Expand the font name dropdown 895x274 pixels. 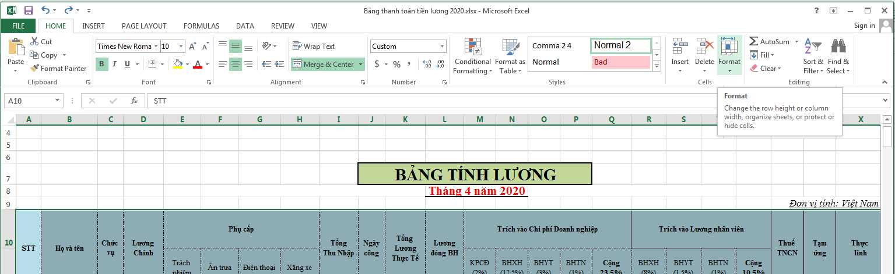[x=156, y=47]
